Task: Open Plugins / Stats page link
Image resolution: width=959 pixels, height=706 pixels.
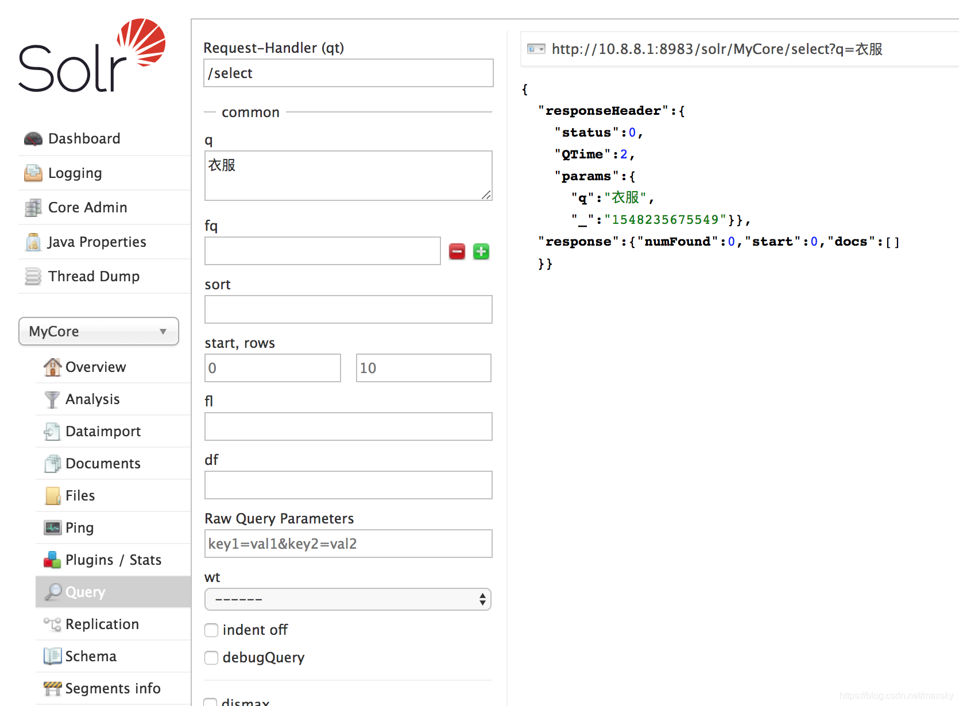Action: click(114, 560)
